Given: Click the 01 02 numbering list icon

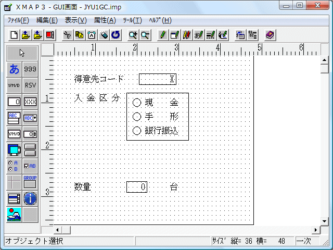Looking at the screenshot, I should click(x=252, y=35).
